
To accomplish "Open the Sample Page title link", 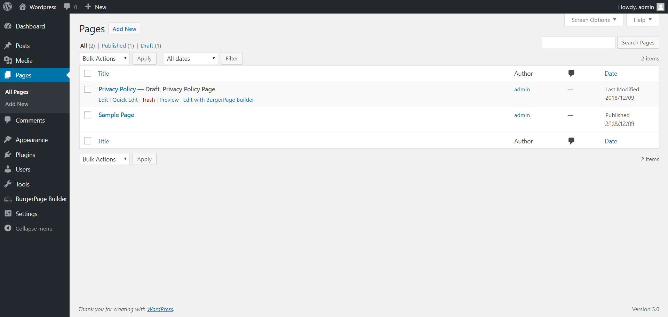I will (x=116, y=115).
